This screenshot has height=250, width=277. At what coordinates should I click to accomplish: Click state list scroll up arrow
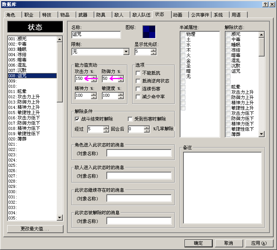(x=60, y=39)
